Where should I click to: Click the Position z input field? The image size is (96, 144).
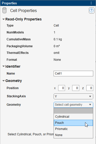90,88
